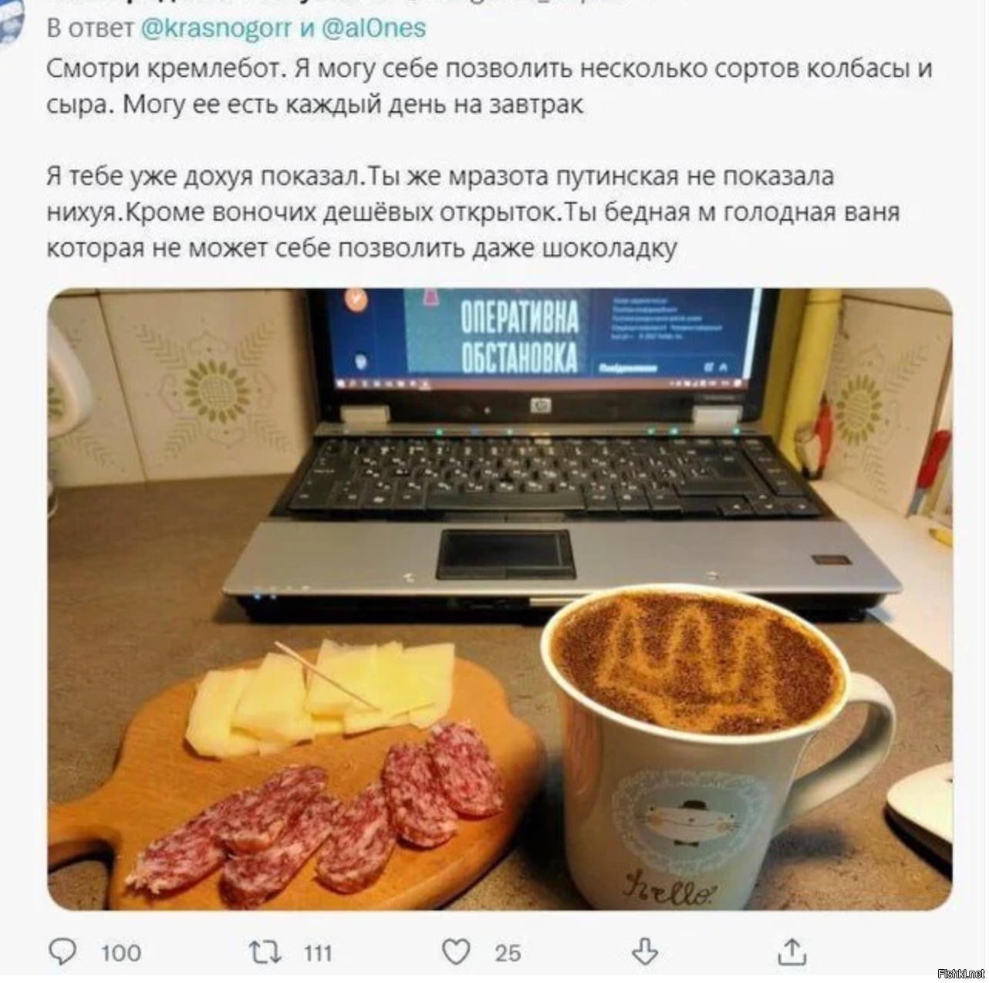Open the @krasnogorr profile link
This screenshot has width=989, height=983.
click(216, 29)
